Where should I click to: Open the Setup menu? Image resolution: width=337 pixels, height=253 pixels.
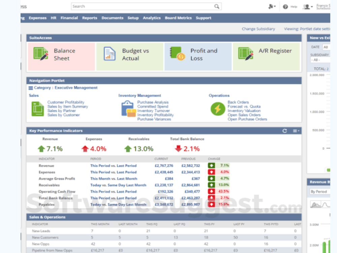[133, 18]
